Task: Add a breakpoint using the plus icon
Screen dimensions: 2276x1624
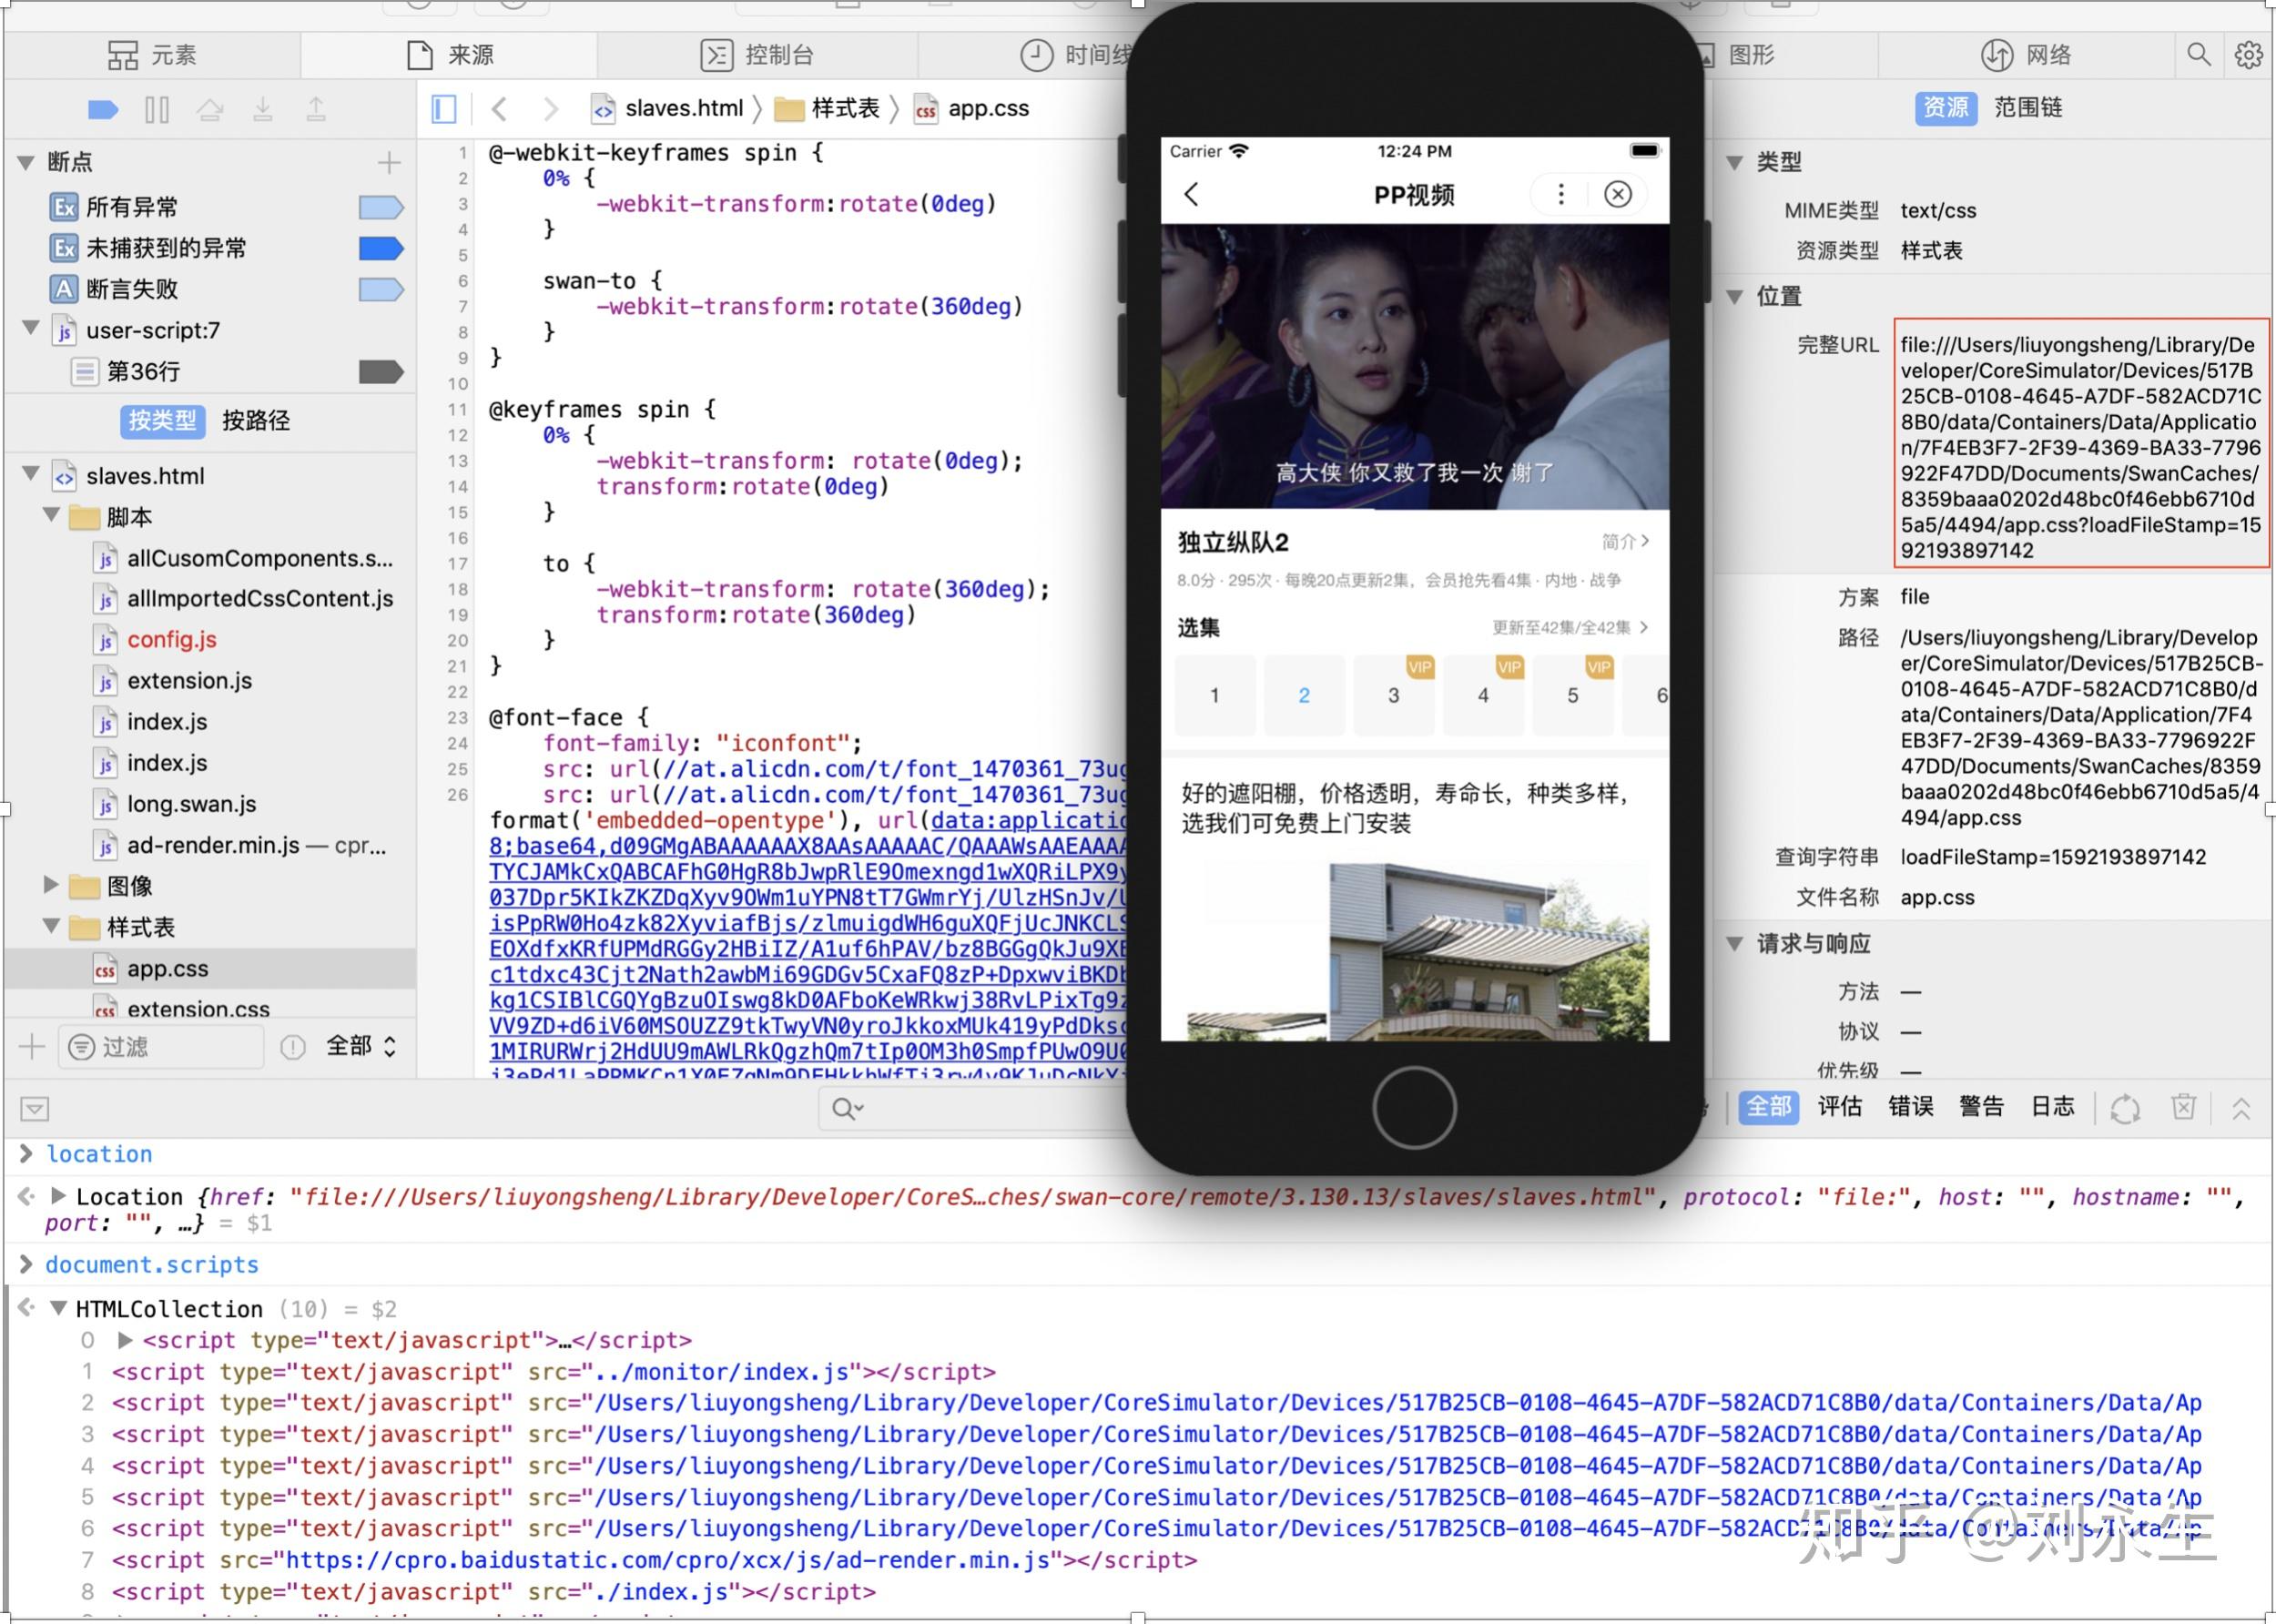Action: [x=390, y=161]
